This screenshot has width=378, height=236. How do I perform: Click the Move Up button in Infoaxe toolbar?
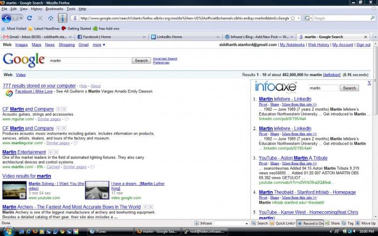click(366, 223)
